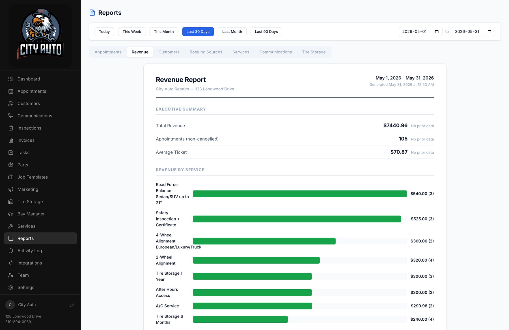Viewport: 509px width, 330px height.
Task: Click the Average Ticket value $70.87
Action: (399, 152)
